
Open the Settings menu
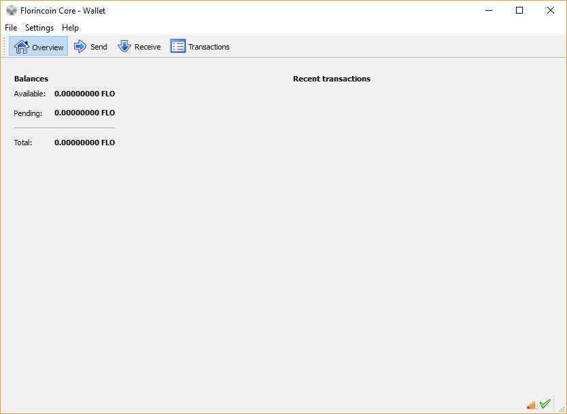point(39,28)
